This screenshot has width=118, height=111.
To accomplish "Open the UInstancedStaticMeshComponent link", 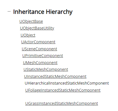I will click(55, 76).
